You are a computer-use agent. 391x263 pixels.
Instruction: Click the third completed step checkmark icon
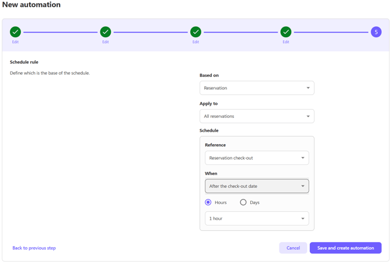pyautogui.click(x=195, y=32)
